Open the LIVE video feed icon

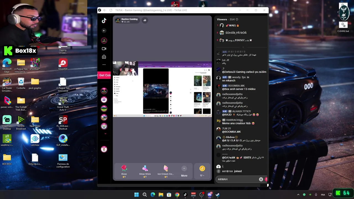click(104, 57)
